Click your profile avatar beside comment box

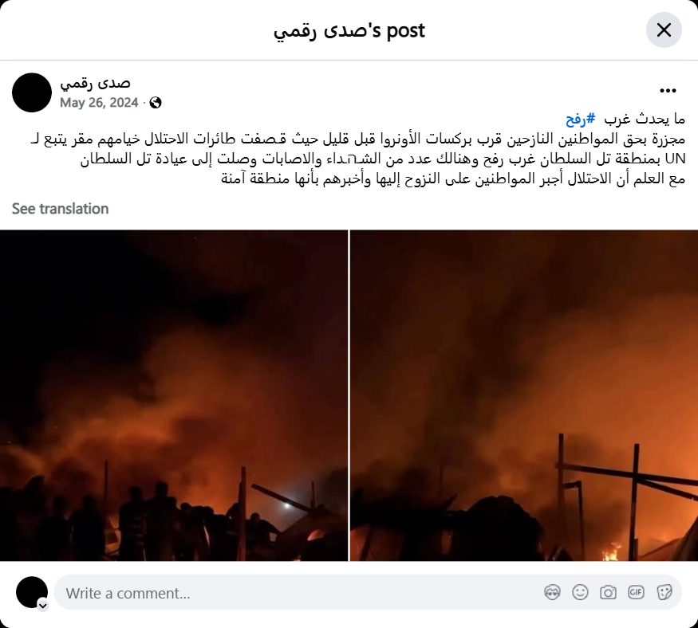point(32,592)
